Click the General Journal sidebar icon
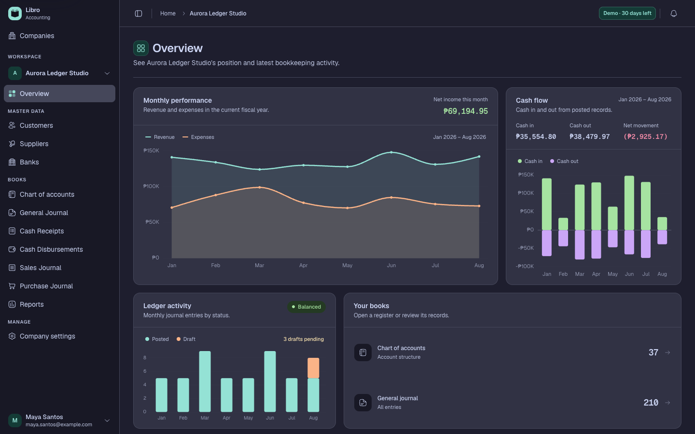 [x=12, y=213]
